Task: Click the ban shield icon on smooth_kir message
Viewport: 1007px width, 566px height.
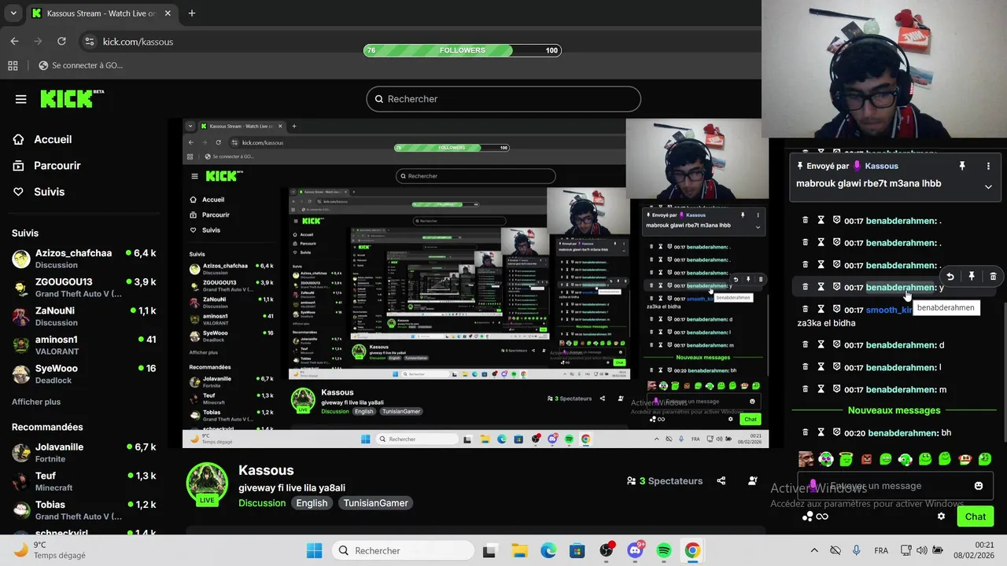Action: click(x=837, y=309)
